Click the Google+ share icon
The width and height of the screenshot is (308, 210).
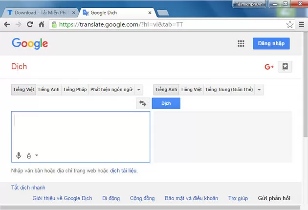coord(269,67)
